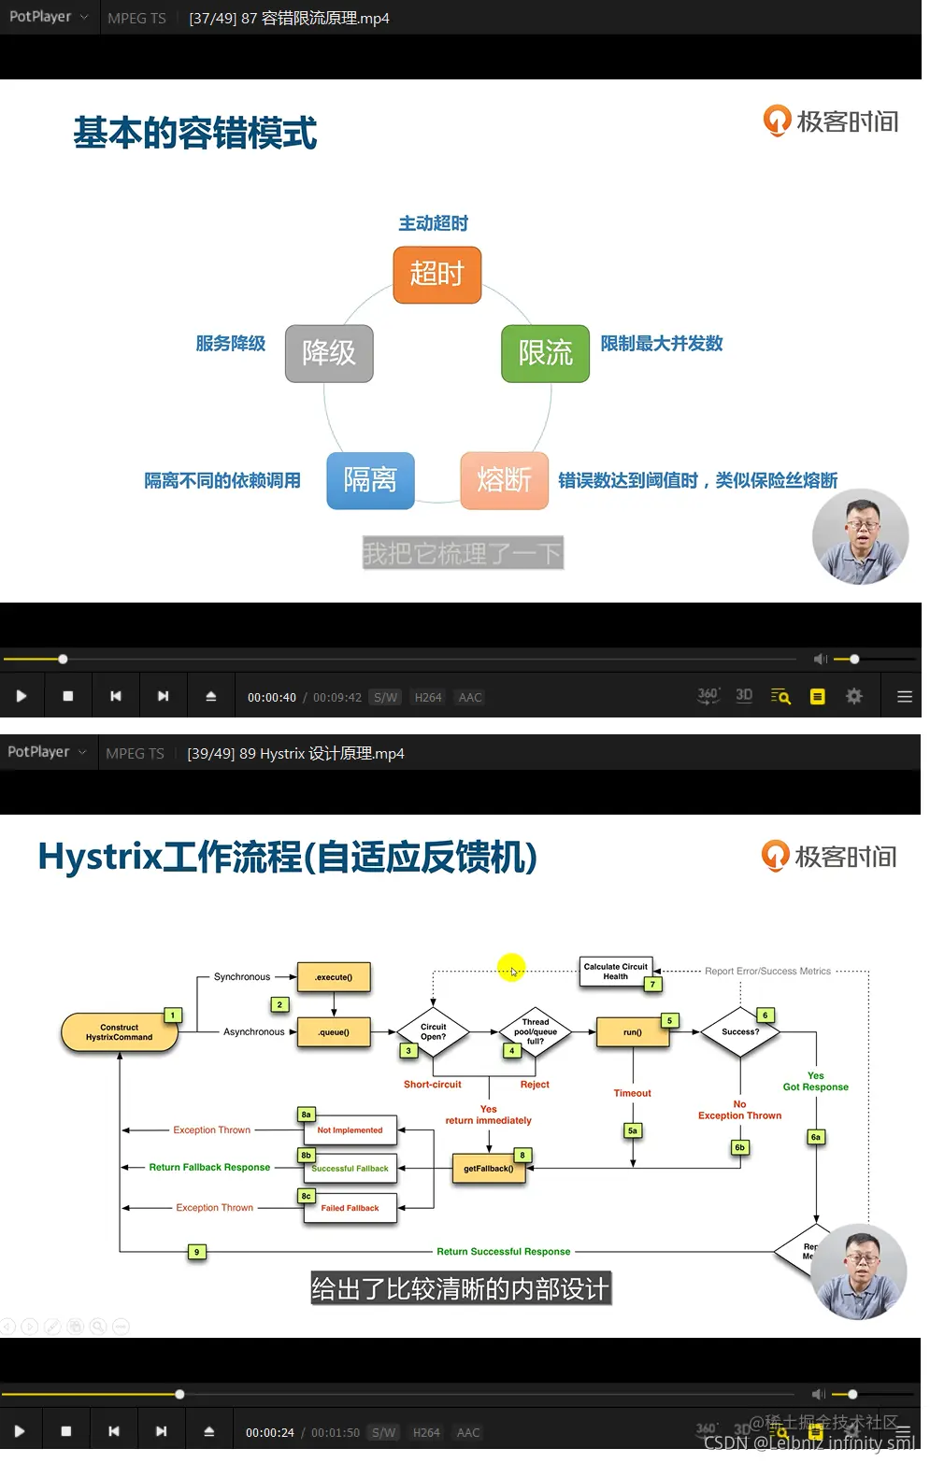Image resolution: width=930 pixels, height=1463 pixels.
Task: Click 'Circuit Open?' diamond in diagram
Action: [434, 1032]
